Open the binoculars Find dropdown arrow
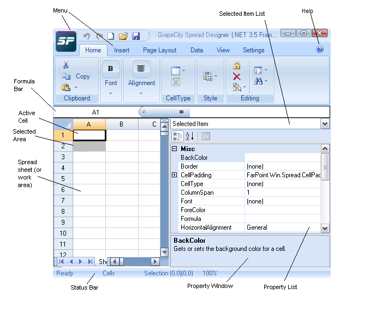This screenshot has width=370, height=312. 266,81
